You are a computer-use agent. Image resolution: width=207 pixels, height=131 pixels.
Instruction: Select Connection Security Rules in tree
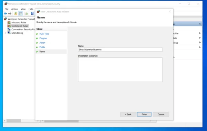coord(23,30)
